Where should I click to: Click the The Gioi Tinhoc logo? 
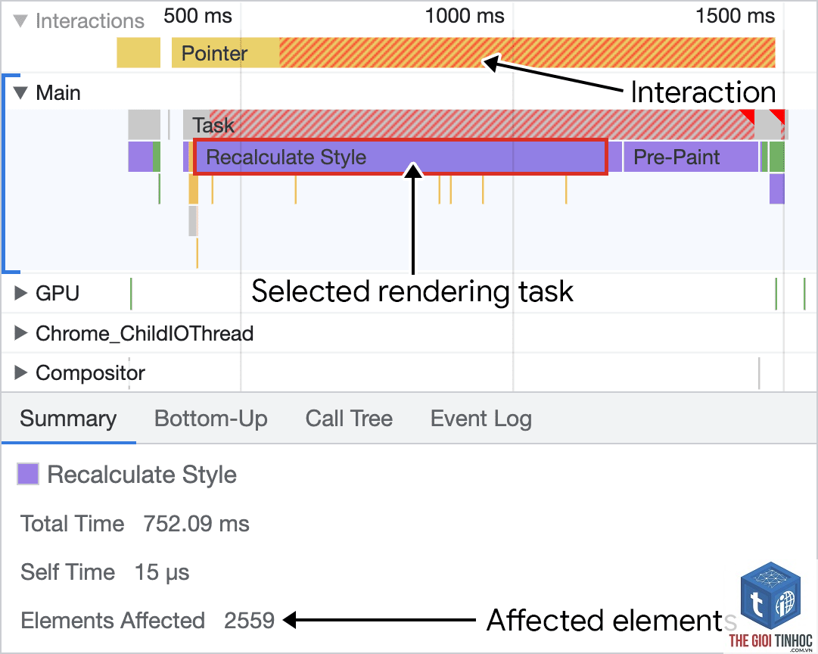click(x=770, y=606)
